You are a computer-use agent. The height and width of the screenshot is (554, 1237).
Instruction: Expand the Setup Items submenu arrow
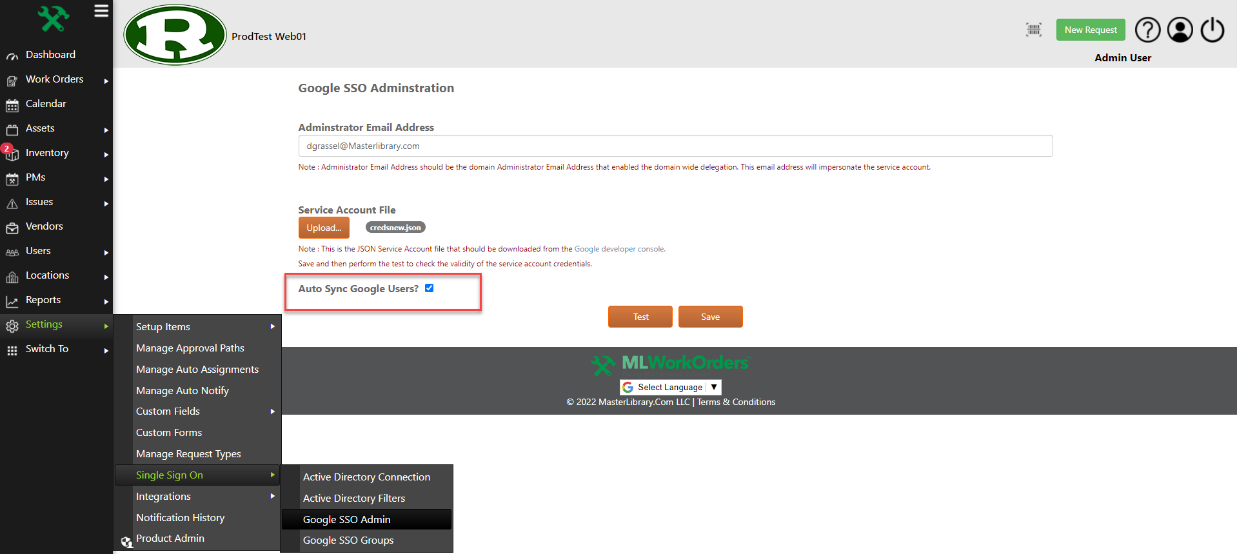tap(273, 326)
